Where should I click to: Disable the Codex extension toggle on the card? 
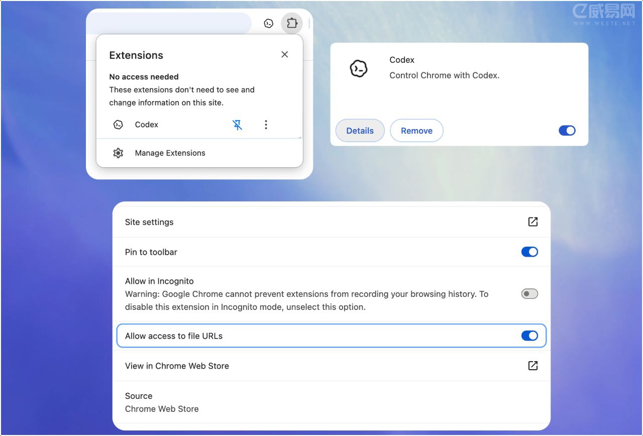(567, 131)
